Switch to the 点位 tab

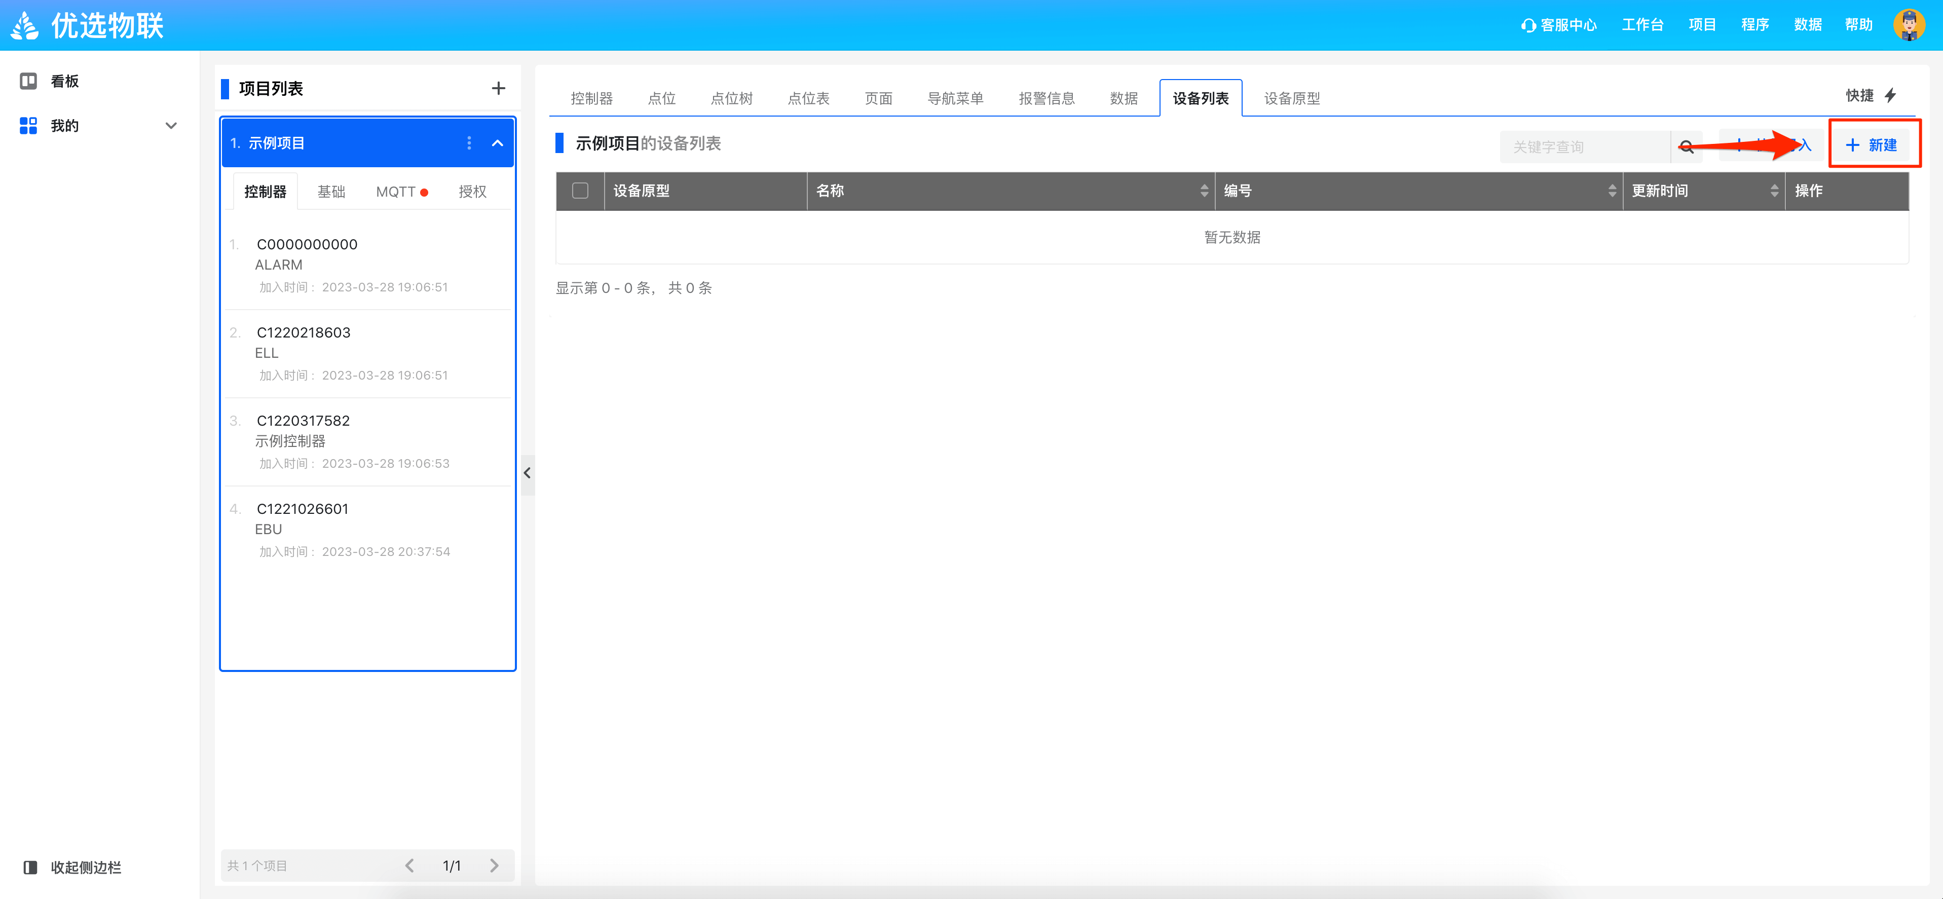(661, 99)
